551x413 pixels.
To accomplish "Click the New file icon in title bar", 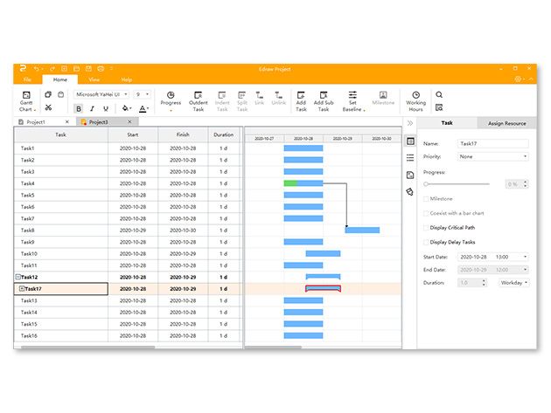I will point(65,69).
